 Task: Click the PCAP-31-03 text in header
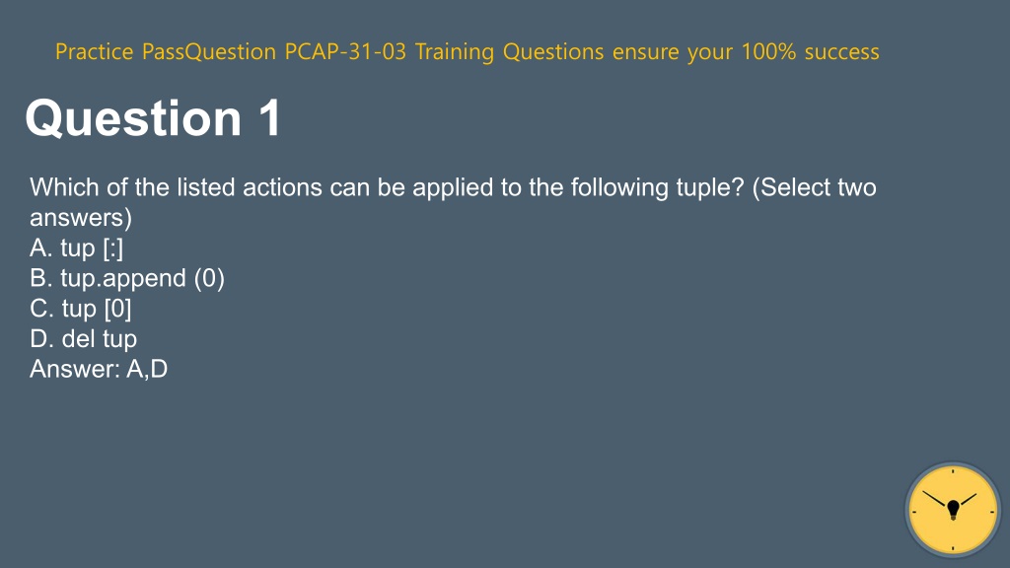point(345,51)
